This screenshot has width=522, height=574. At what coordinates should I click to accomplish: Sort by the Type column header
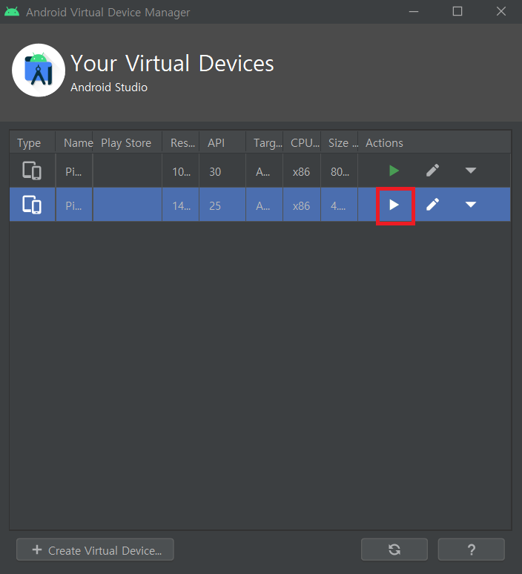[x=33, y=143]
